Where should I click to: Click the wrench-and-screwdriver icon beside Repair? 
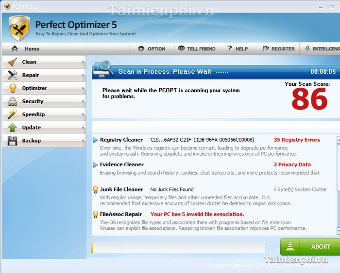pos(13,75)
